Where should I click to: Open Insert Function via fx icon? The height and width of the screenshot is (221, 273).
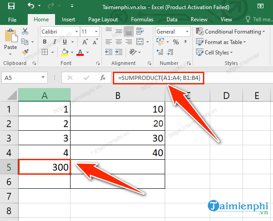tap(103, 78)
